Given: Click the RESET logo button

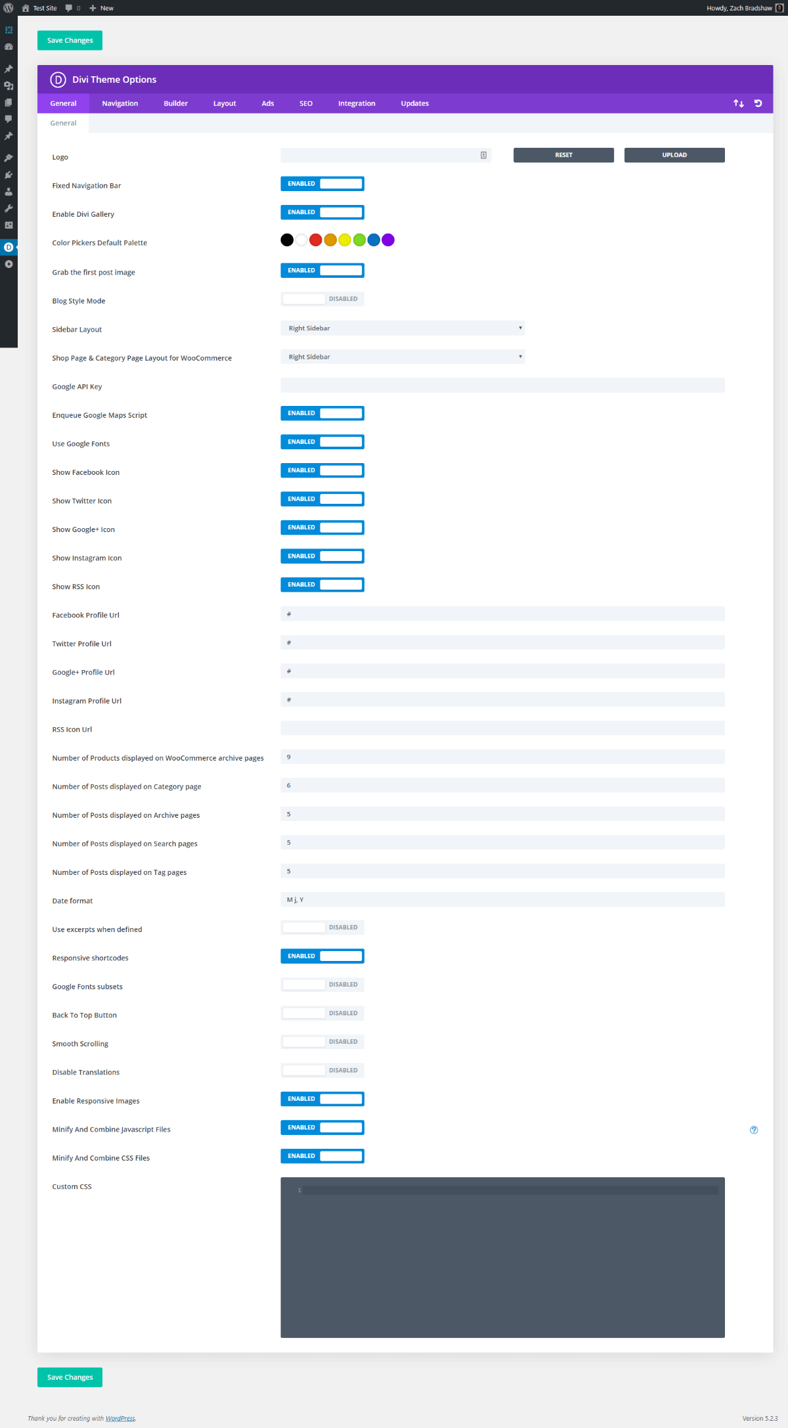Looking at the screenshot, I should click(563, 155).
